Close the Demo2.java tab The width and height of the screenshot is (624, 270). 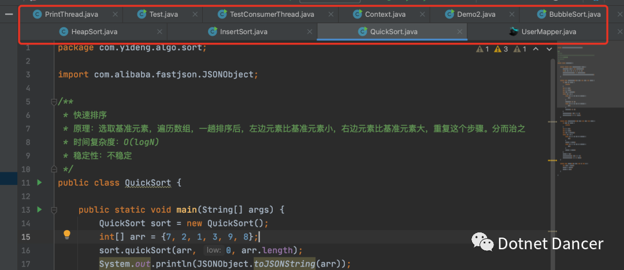click(x=511, y=14)
